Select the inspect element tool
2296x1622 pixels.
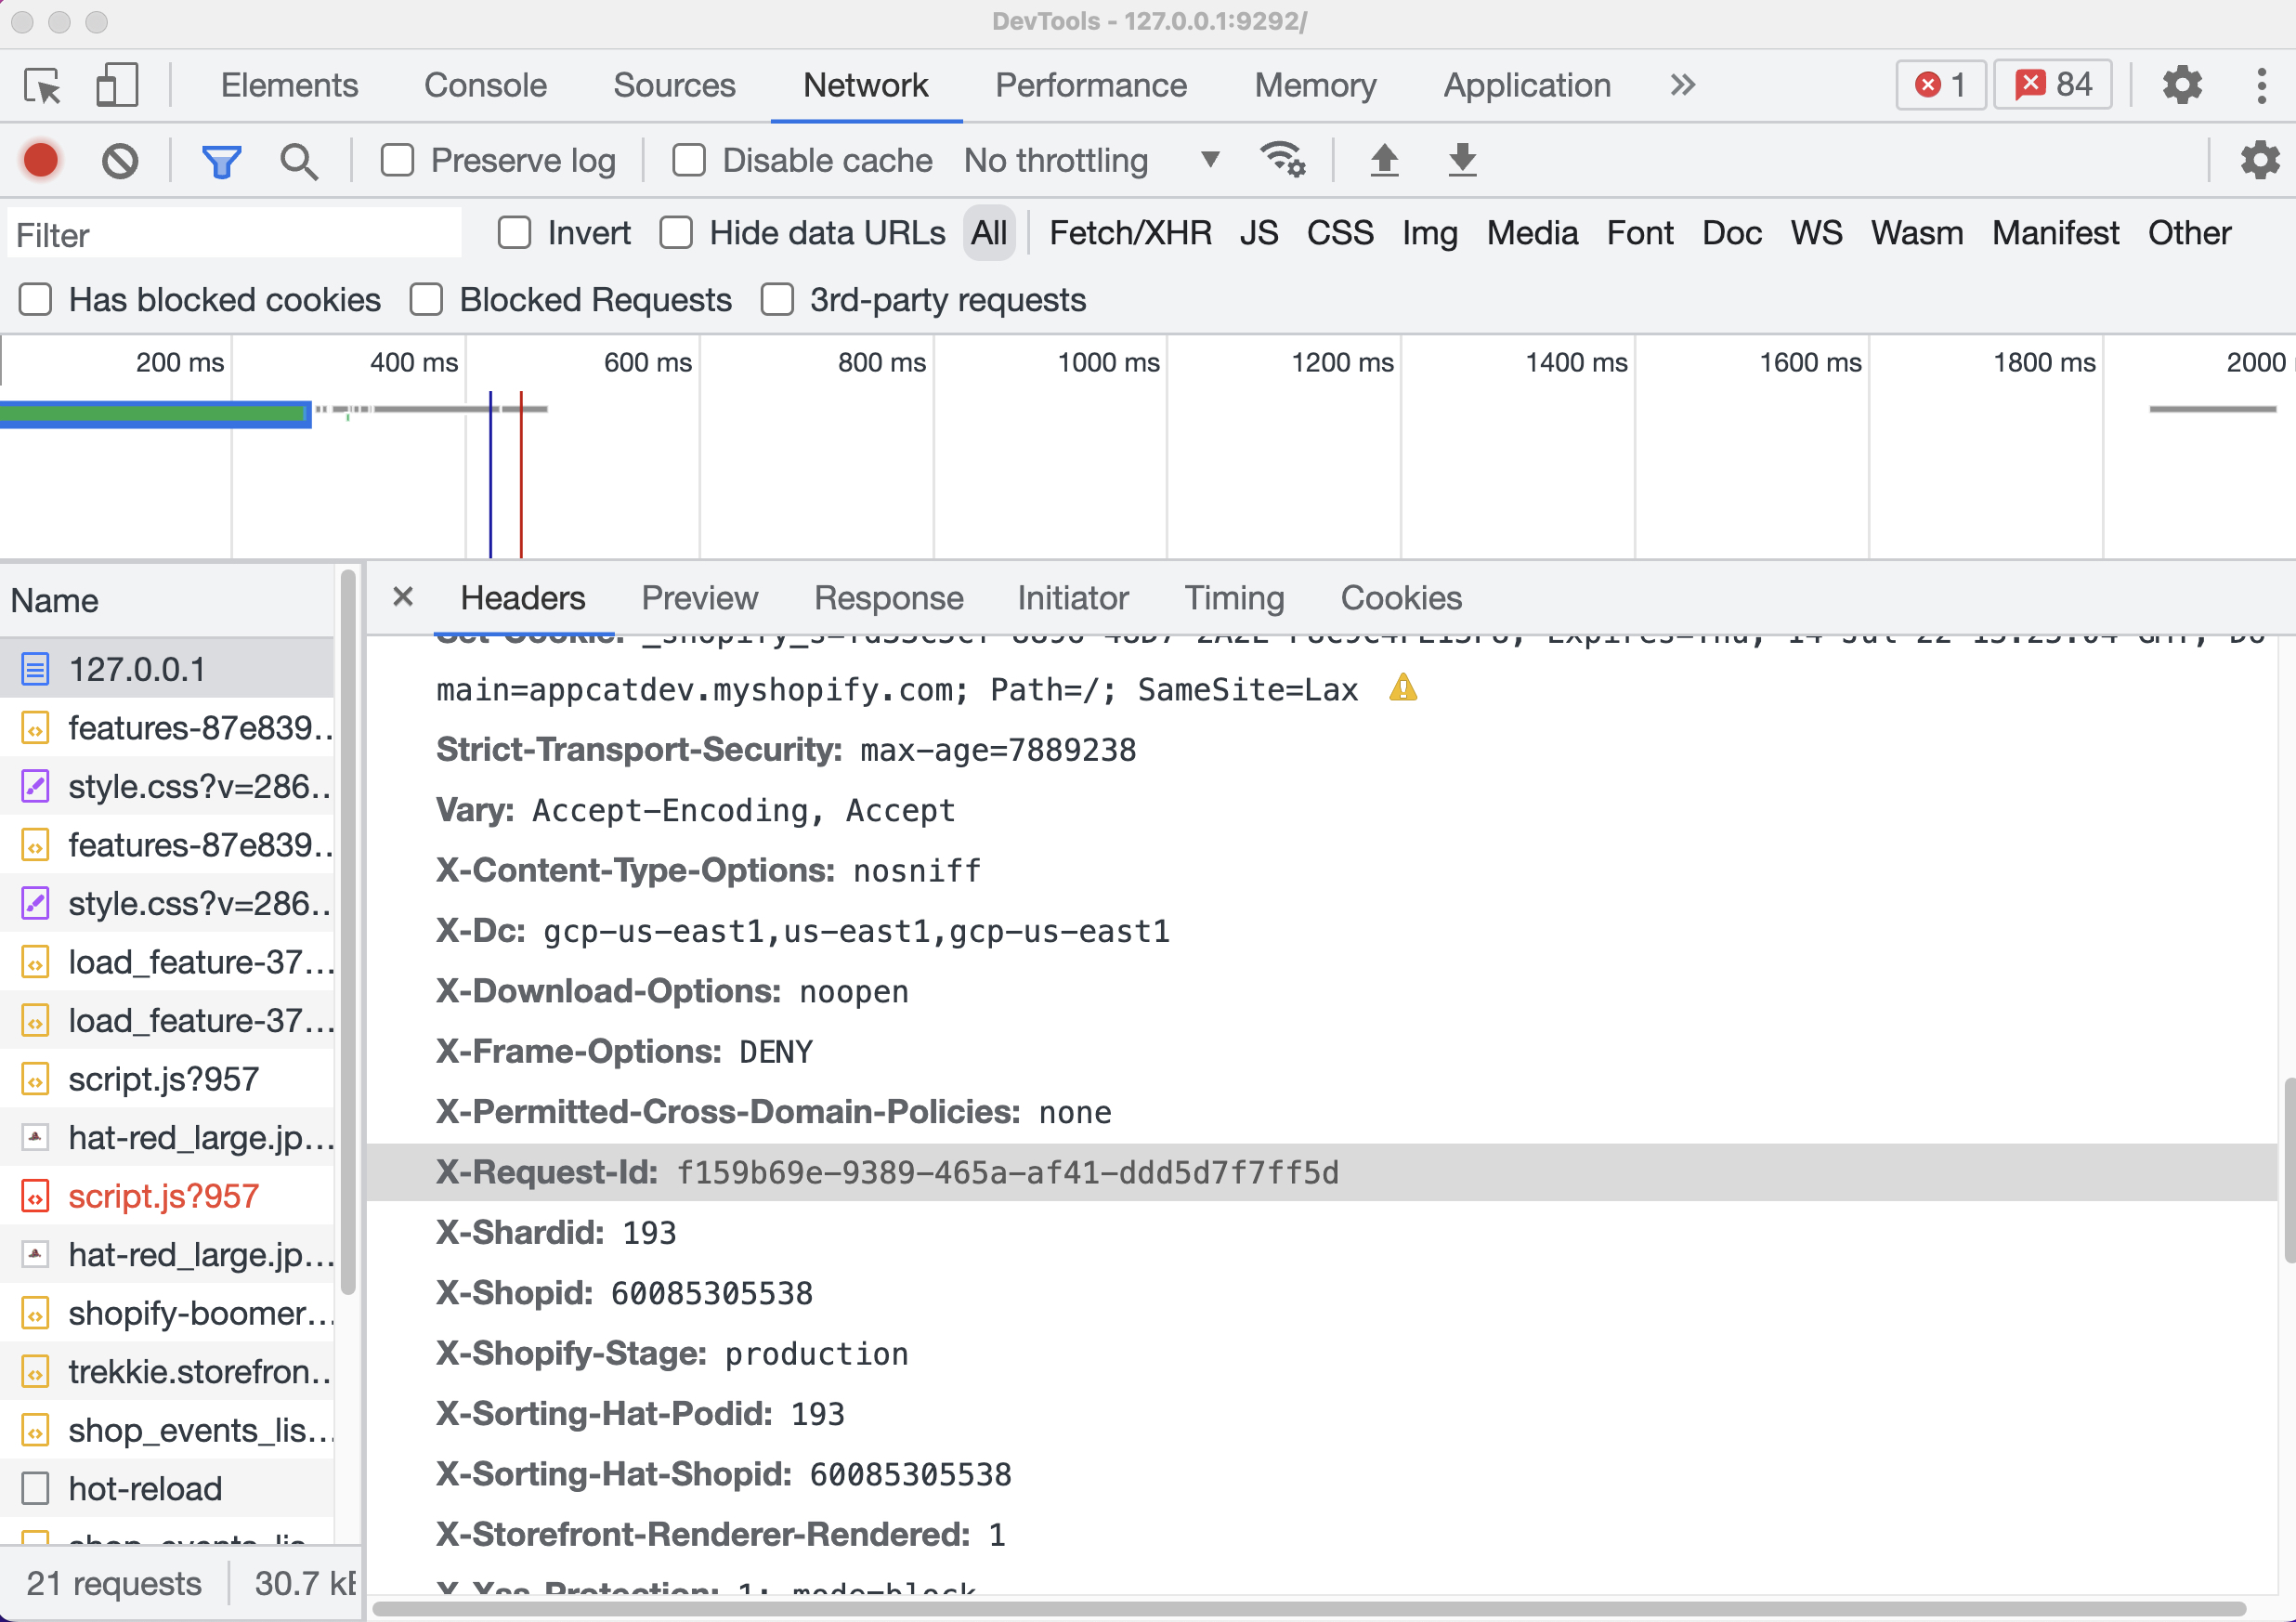41,85
